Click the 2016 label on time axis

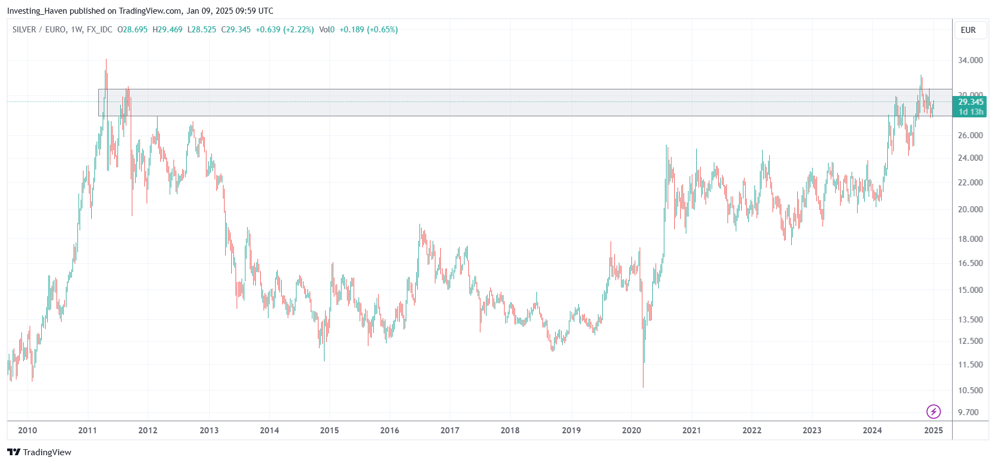pos(390,431)
